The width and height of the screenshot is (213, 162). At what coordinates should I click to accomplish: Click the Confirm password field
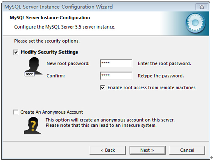[116, 76]
